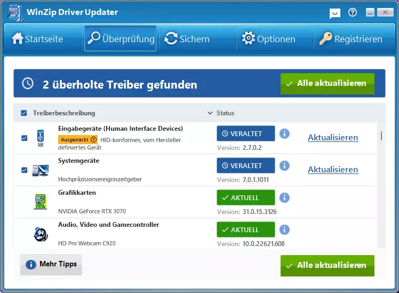Open the feedback smiley icon in title bar
This screenshot has height=293, width=399.
coord(335,13)
